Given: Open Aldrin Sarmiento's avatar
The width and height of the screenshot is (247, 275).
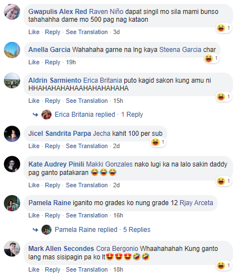Looking at the screenshot, I should (12, 80).
